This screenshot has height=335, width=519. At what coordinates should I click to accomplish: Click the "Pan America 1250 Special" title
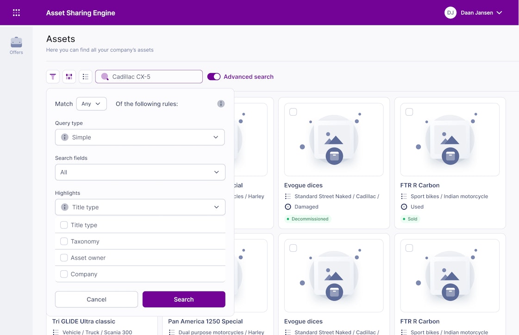pyautogui.click(x=205, y=322)
